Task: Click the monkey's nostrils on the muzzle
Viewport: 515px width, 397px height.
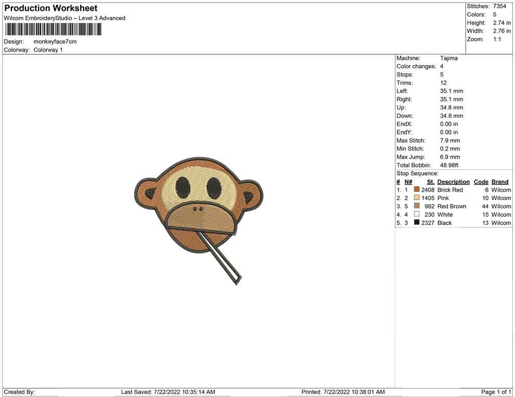Action: (x=198, y=209)
